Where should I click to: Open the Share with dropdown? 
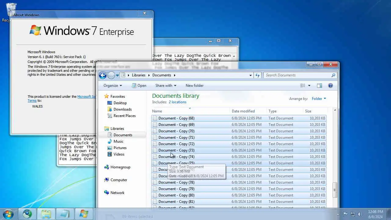[x=166, y=86]
